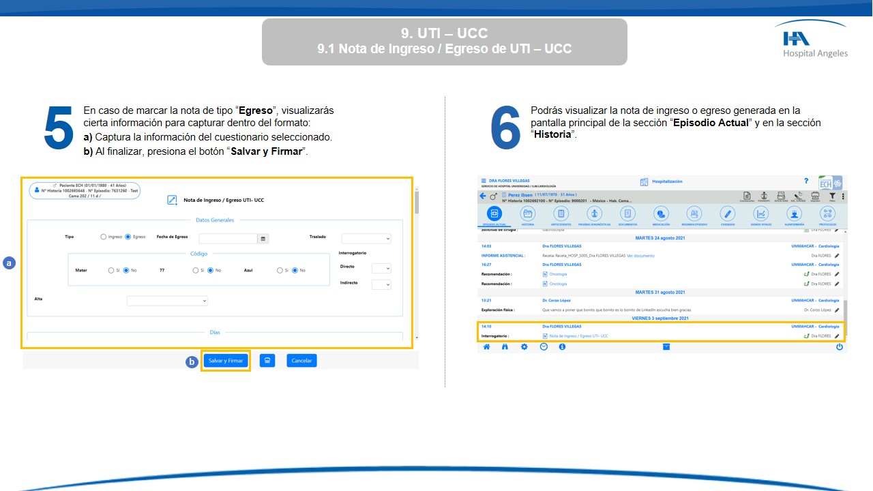Click the print icon next to Salvar y Firmar
This screenshot has height=491, width=873.
(267, 361)
